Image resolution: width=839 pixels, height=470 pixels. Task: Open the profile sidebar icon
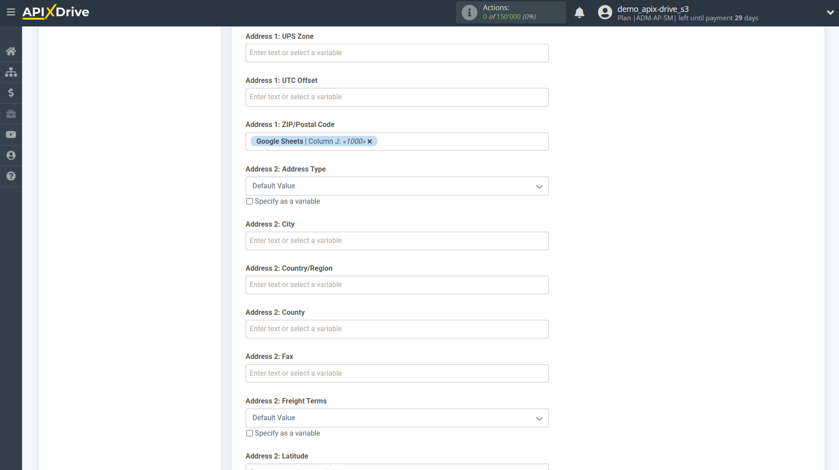[x=11, y=155]
